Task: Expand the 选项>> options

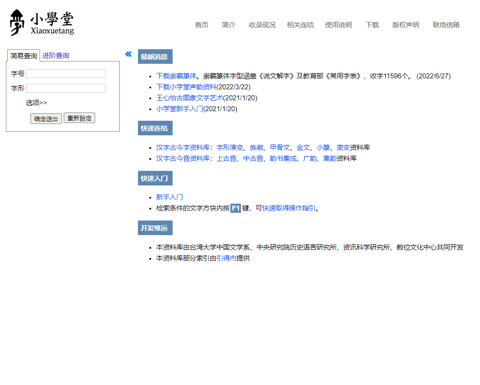Action: click(x=36, y=103)
